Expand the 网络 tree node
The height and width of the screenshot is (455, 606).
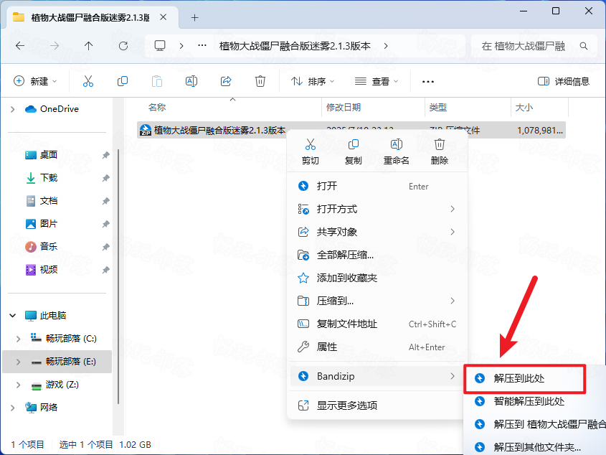coord(13,408)
